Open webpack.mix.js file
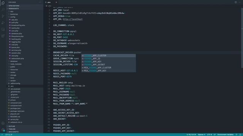The height and width of the screenshot is (136, 243). 25,122
